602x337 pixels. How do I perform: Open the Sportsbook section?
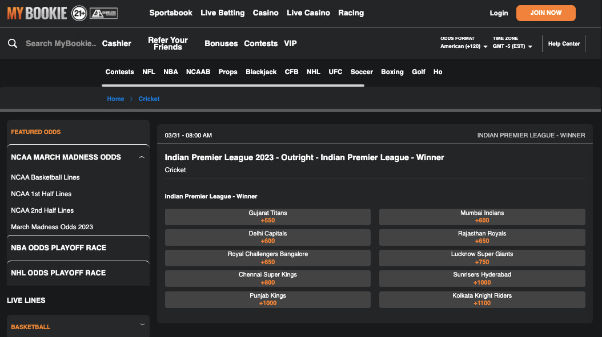pyautogui.click(x=171, y=13)
